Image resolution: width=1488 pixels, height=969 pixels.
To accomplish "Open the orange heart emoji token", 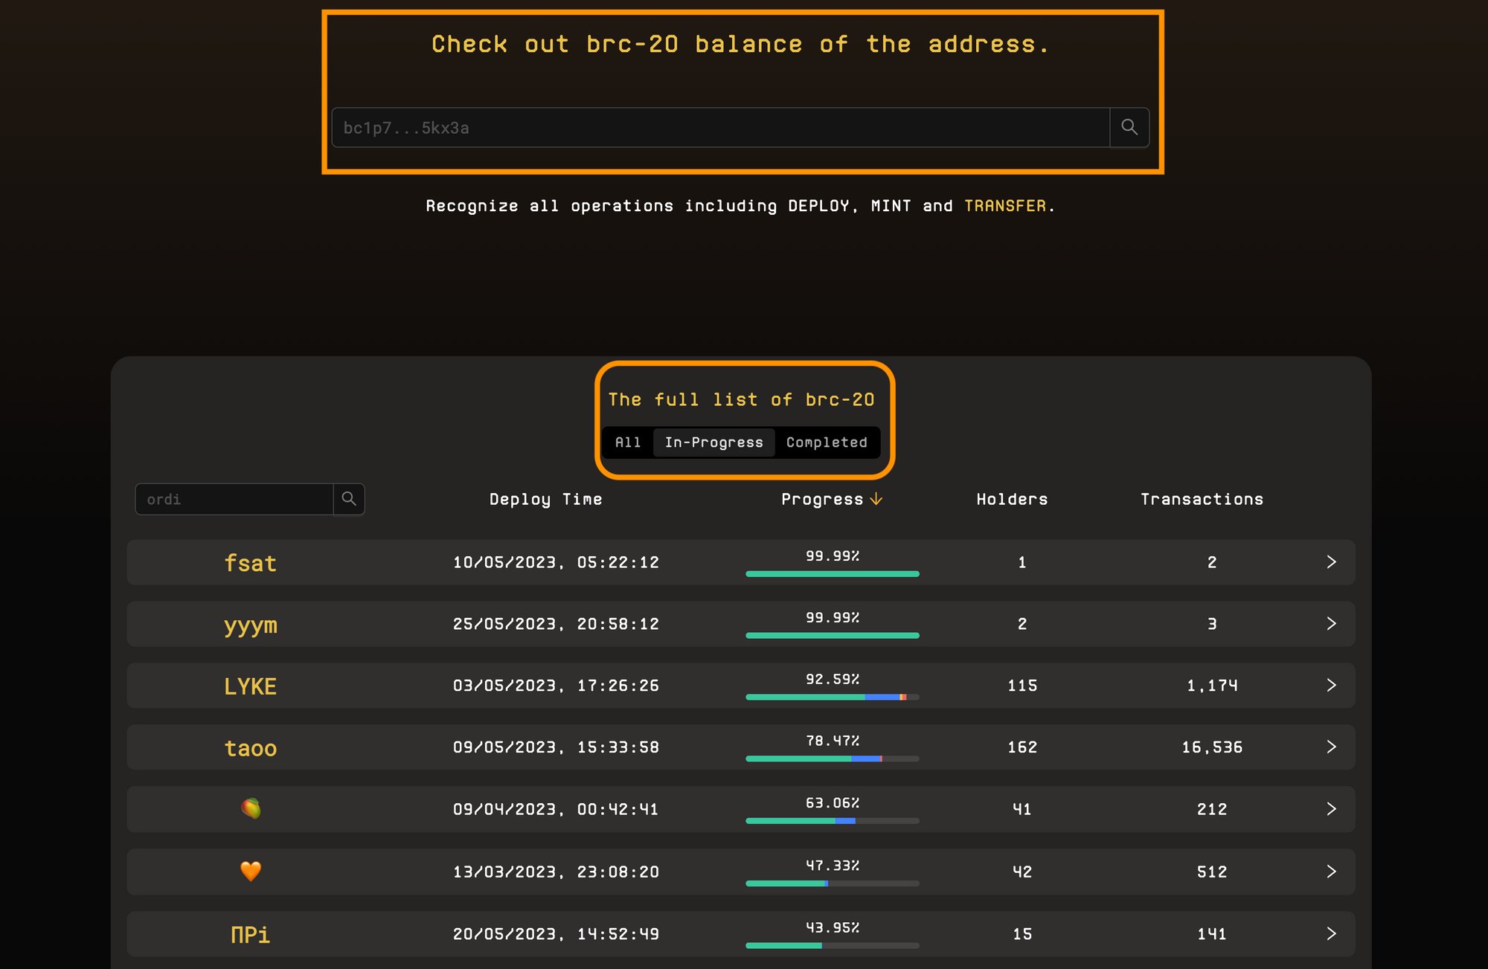I will point(251,871).
